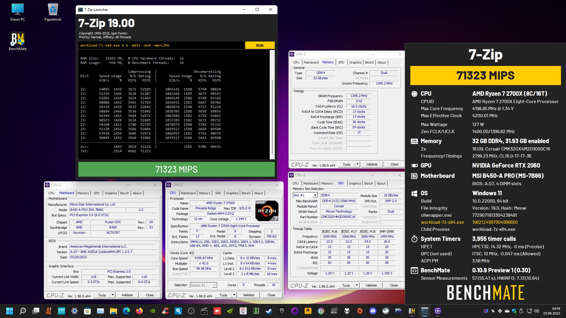Image resolution: width=566 pixels, height=318 pixels.
Task: Open Slot #2 dropdown in CPU-Z SPD
Action: 315,195
